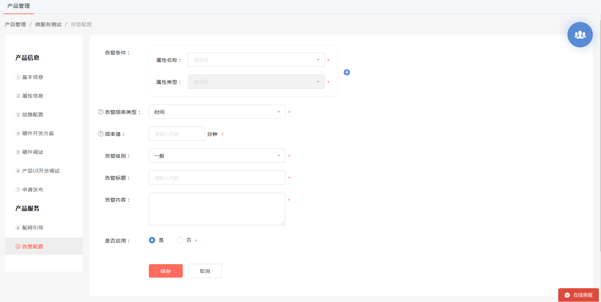Image resolution: width=601 pixels, height=302 pixels.
Task: Click the 告警条件 label
Action: [117, 53]
